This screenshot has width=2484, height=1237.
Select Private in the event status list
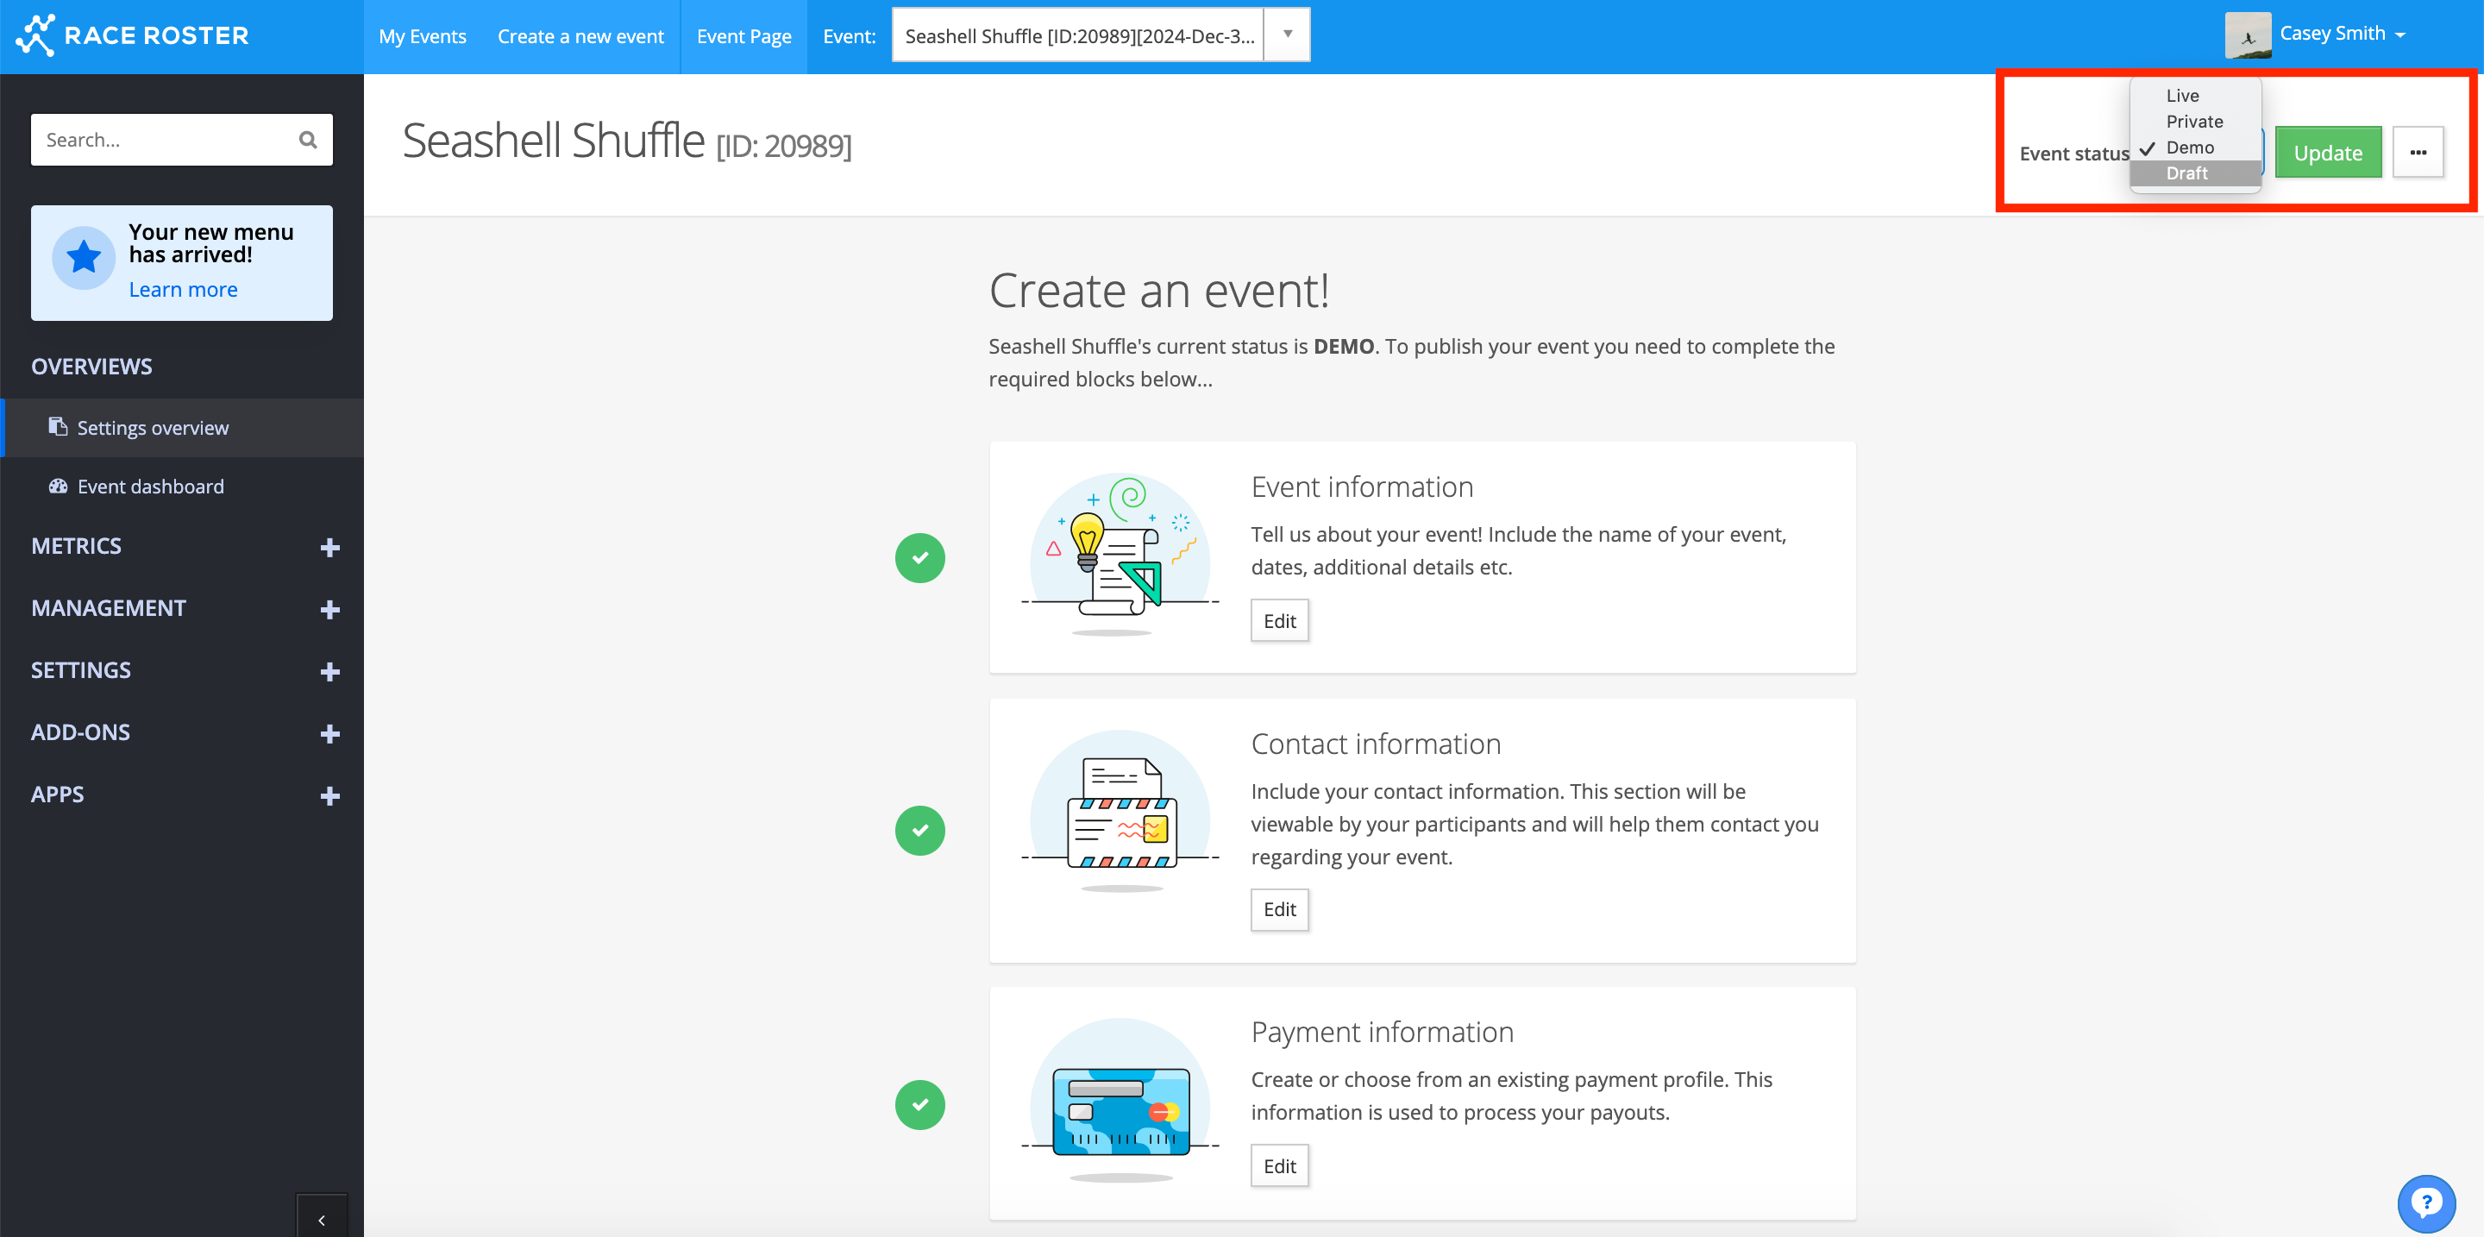(x=2196, y=122)
